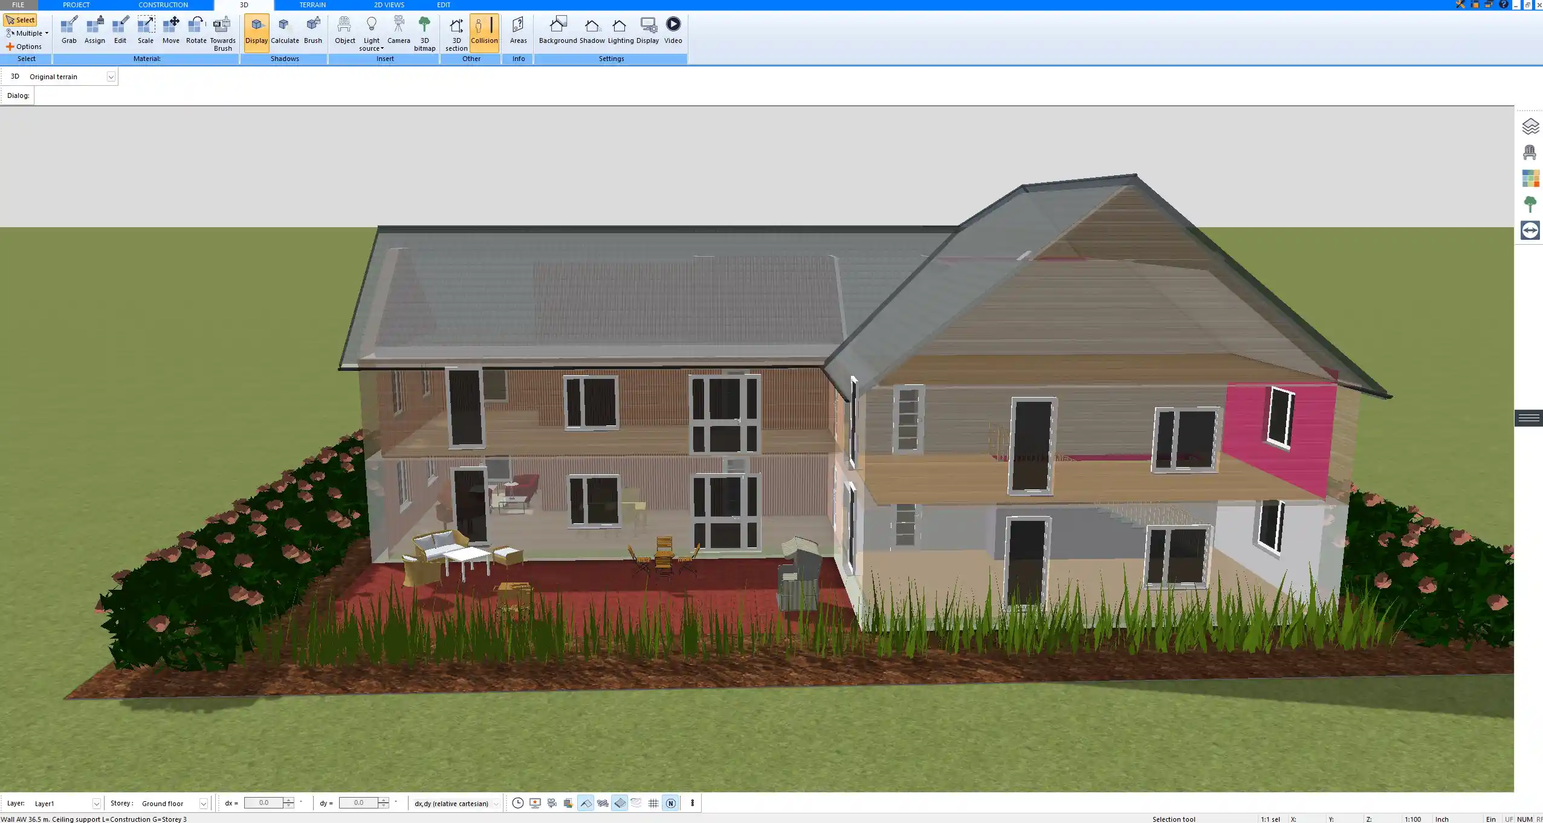Open the Original terrain dropdown
The width and height of the screenshot is (1543, 823).
pos(111,76)
